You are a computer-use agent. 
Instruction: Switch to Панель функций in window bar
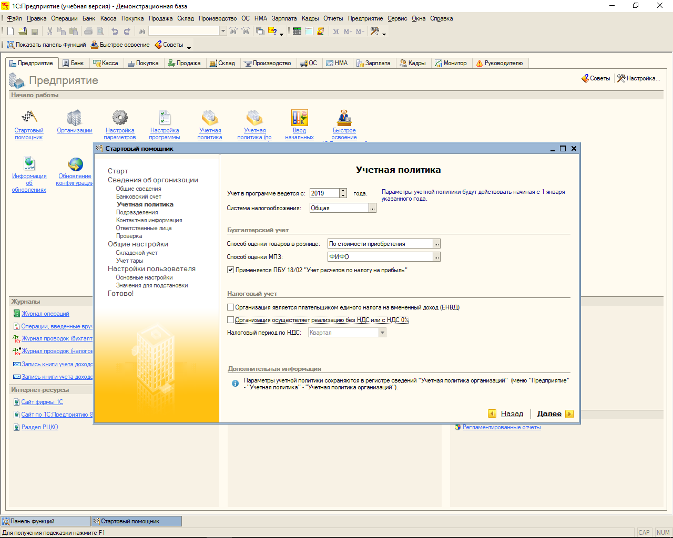[x=45, y=521]
